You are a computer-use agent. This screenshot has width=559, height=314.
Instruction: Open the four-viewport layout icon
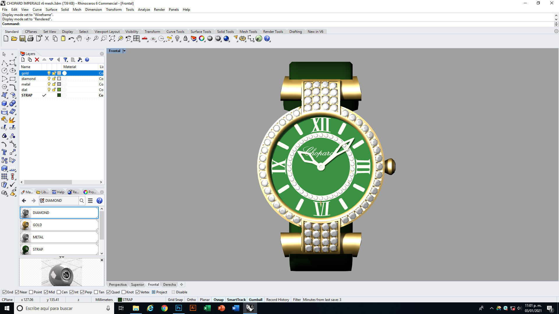tap(137, 38)
